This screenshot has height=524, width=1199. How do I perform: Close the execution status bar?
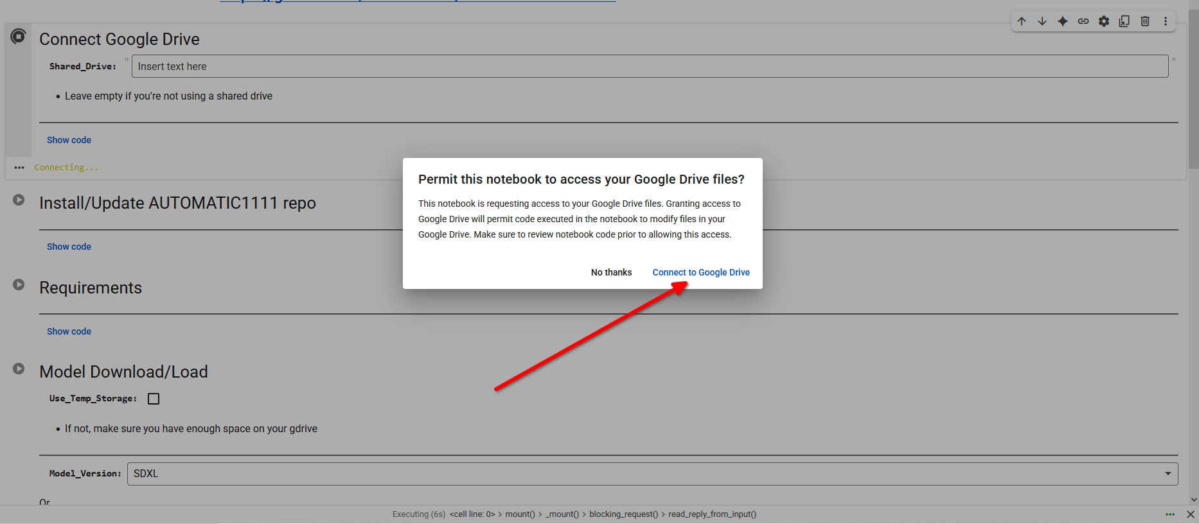tap(1191, 514)
